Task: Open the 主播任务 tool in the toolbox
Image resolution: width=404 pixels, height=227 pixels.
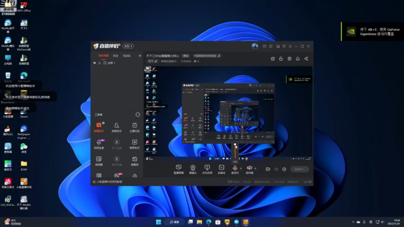Action: 134,127
